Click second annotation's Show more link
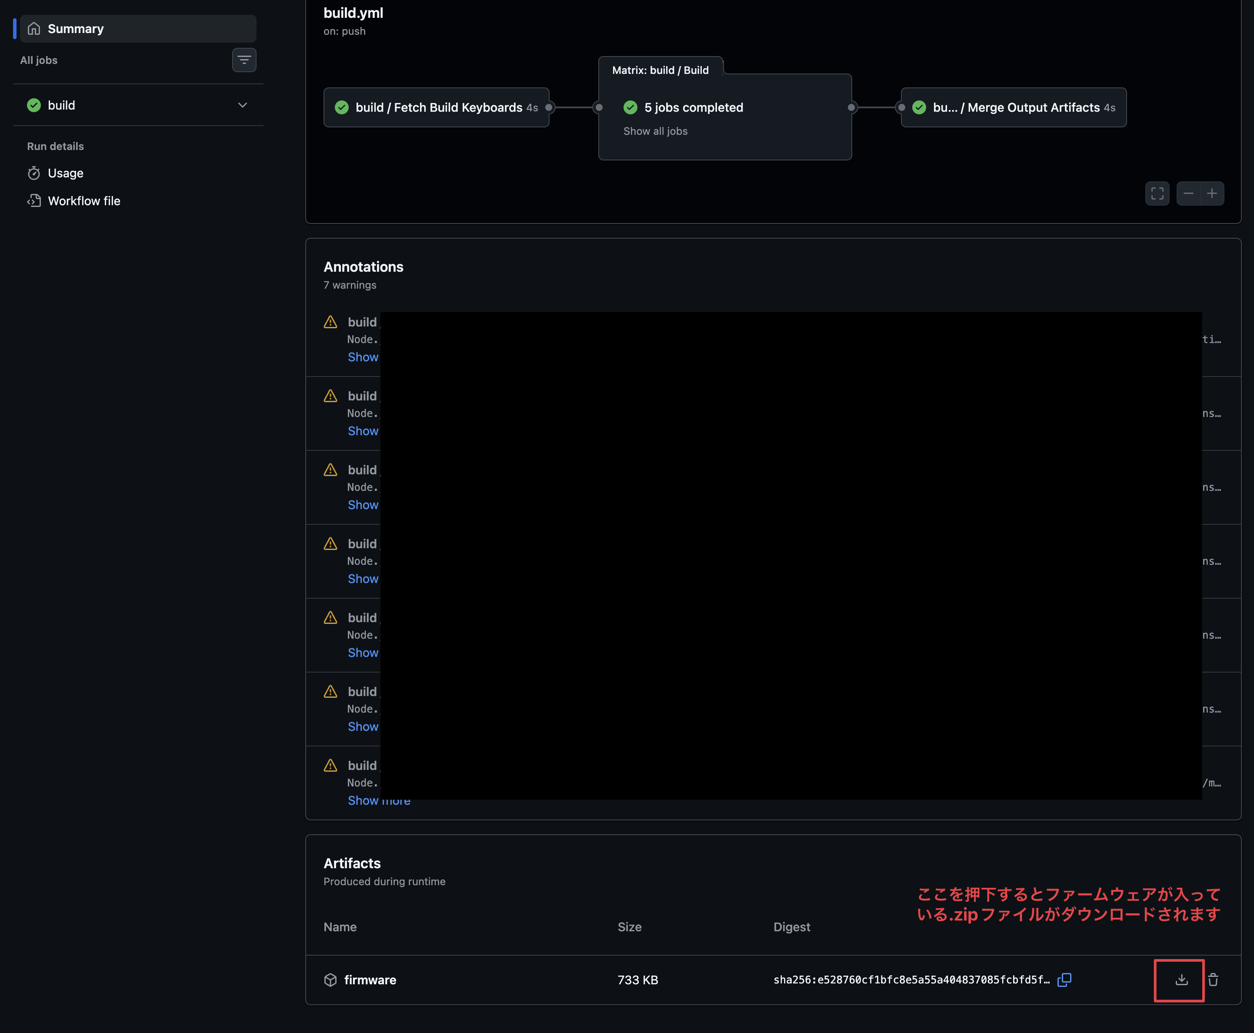The width and height of the screenshot is (1254, 1033). 363,431
